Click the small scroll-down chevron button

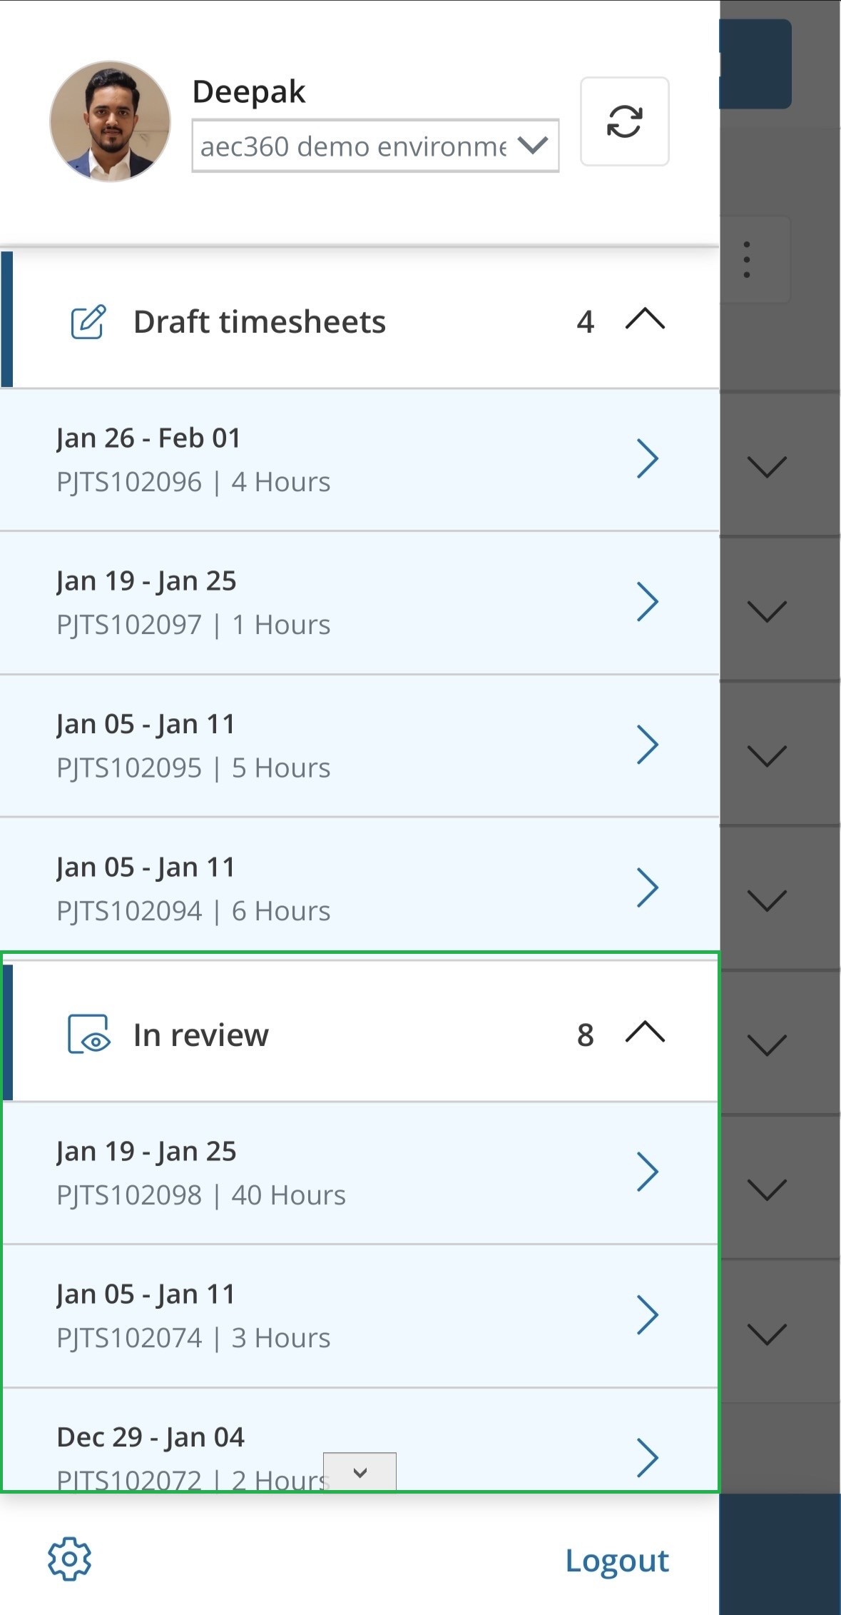coord(360,1472)
